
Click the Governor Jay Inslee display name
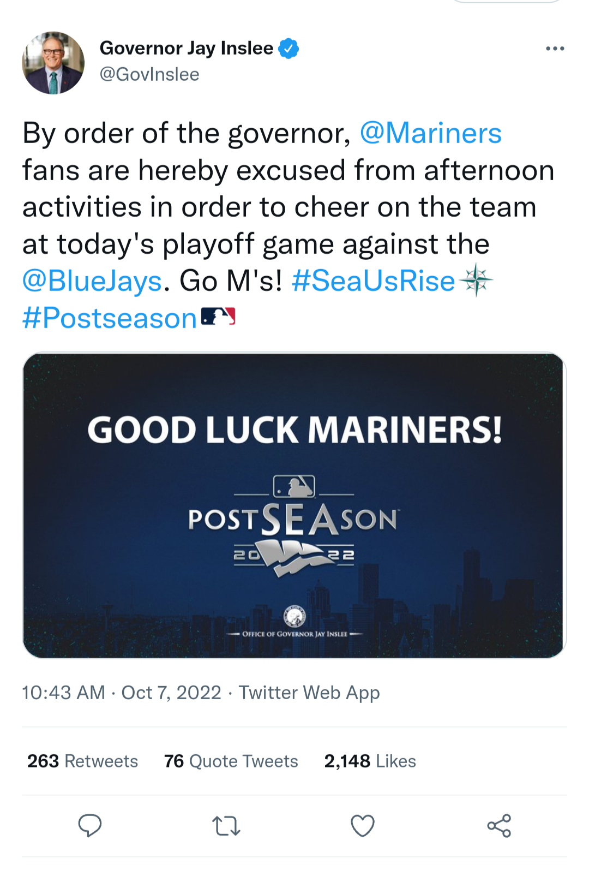pyautogui.click(x=187, y=49)
